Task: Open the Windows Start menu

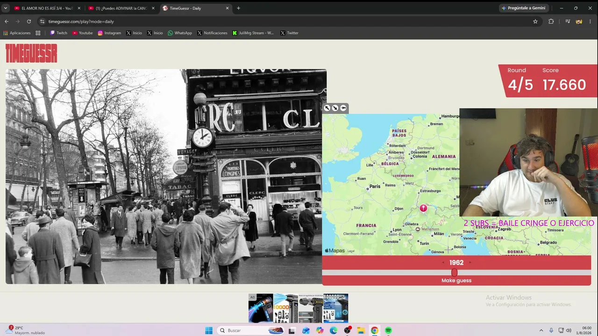Action: [209, 330]
